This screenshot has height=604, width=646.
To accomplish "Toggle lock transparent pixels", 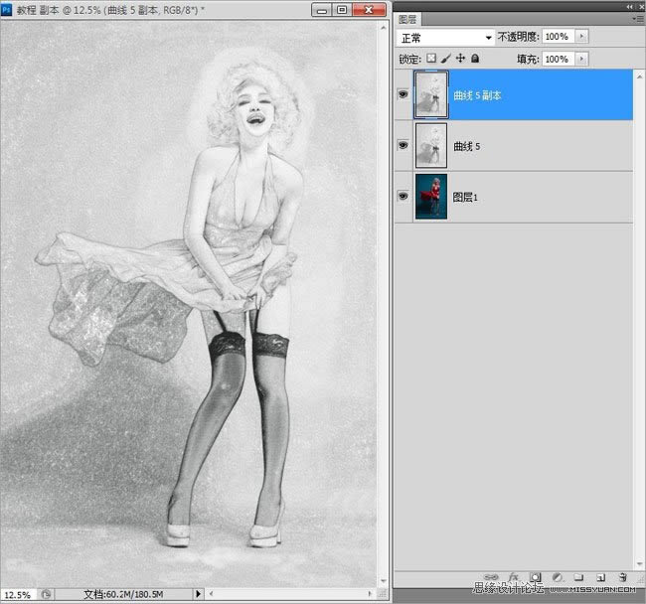I will 433,59.
